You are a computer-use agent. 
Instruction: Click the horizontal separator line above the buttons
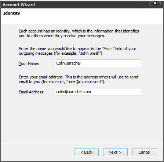click(82, 143)
